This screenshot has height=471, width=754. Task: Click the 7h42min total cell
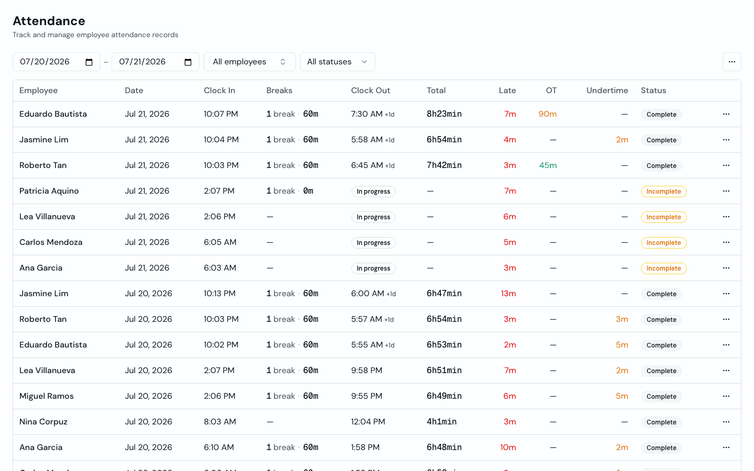point(444,165)
